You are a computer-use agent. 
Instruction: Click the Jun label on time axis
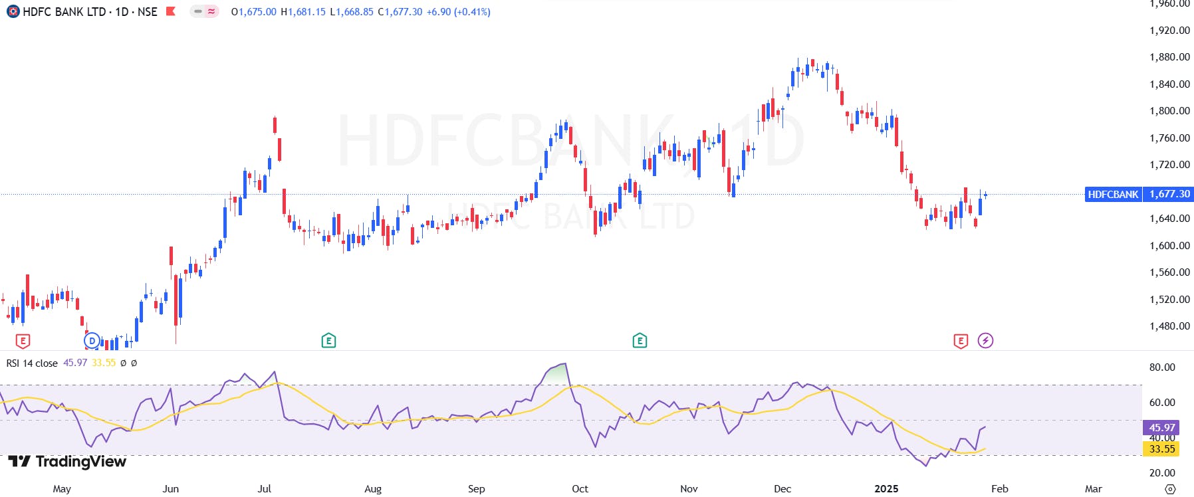coord(171,489)
